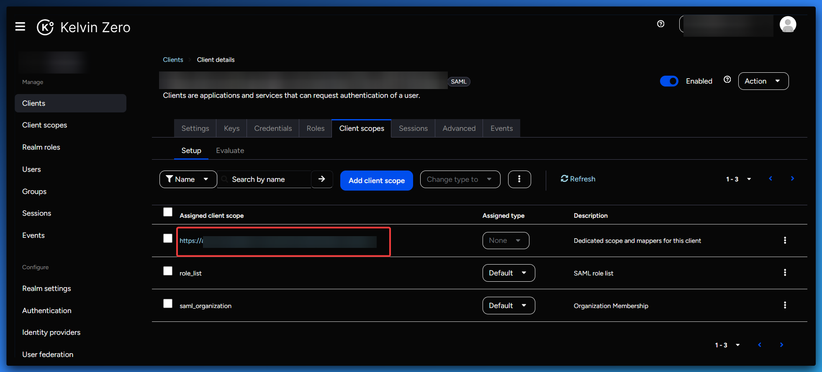822x372 pixels.
Task: Tick the select-all checkbox in table header
Action: [x=168, y=212]
